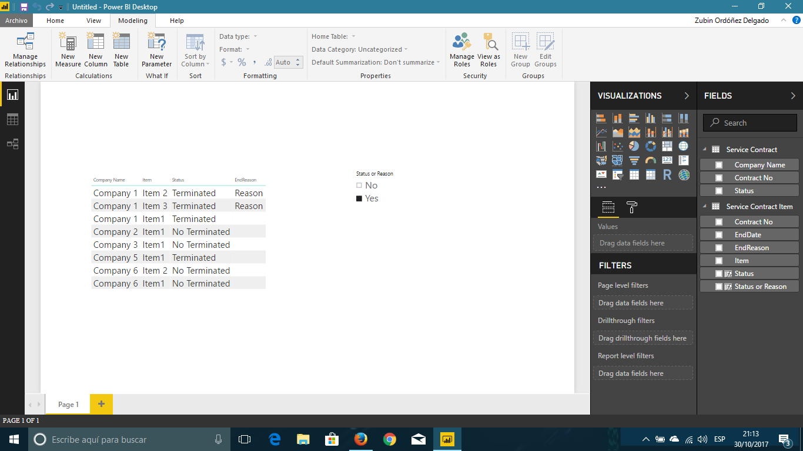The height and width of the screenshot is (451, 803).
Task: Select No in the Status or Reason slicer
Action: [359, 186]
